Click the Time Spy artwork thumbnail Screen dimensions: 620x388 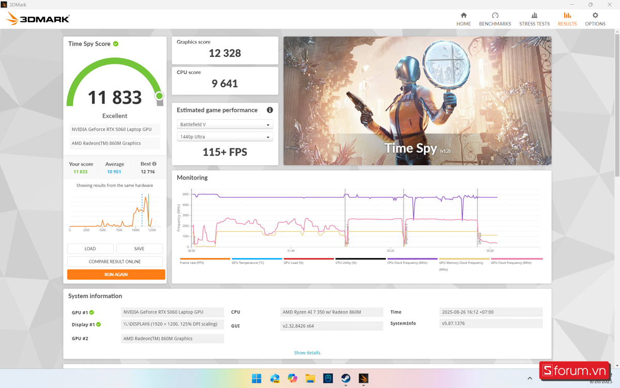(x=417, y=101)
